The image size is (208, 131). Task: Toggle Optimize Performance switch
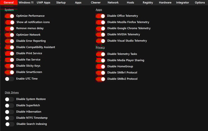[x=9, y=16]
